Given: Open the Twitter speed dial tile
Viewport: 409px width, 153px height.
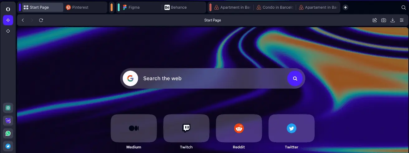Looking at the screenshot, I should (292, 128).
